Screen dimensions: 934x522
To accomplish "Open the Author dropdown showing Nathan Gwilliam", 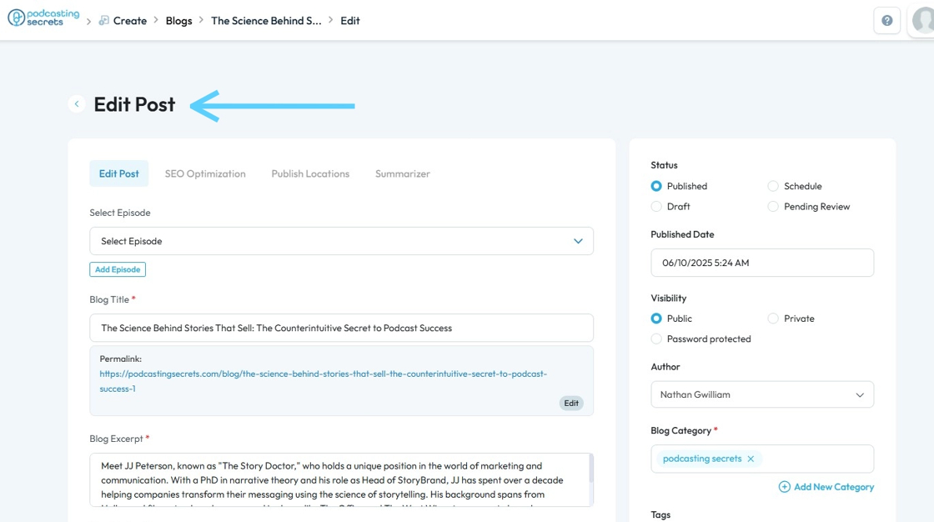I will 762,394.
